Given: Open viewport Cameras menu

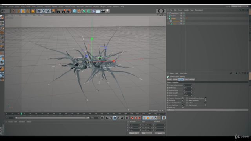Looking at the screenshot, I should (16, 15).
